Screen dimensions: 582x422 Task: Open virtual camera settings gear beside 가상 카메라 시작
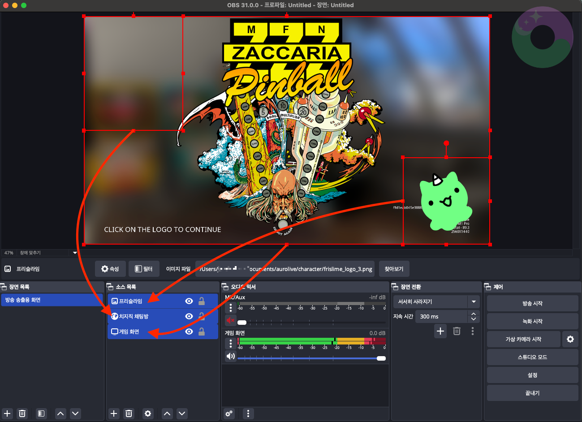[x=570, y=339]
